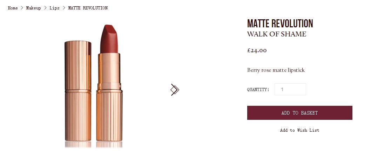The image size is (378, 151).
Task: Select the MATTE REVOLUTION breadcrumb item
Action: [x=88, y=8]
